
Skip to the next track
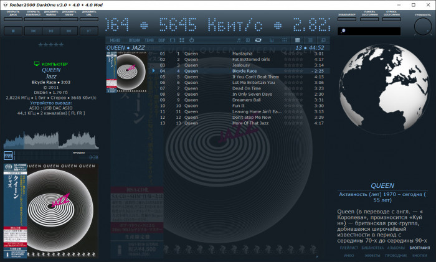[69, 31]
